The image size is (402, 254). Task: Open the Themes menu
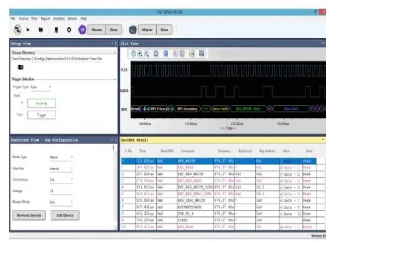coord(23,19)
